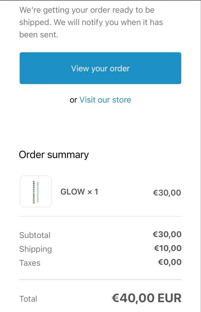Click the Subtotal amount €30,00
The image size is (201, 312).
click(x=167, y=234)
